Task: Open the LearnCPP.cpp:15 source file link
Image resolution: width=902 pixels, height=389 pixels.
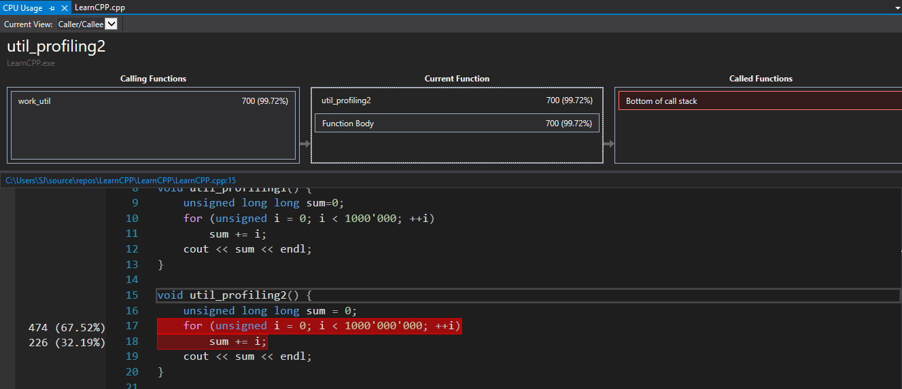Action: [x=121, y=181]
